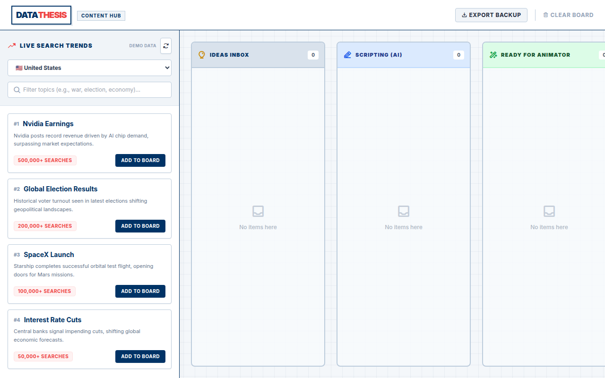
Task: Click the pencil icon beside Scripting (AI)
Action: (347, 55)
